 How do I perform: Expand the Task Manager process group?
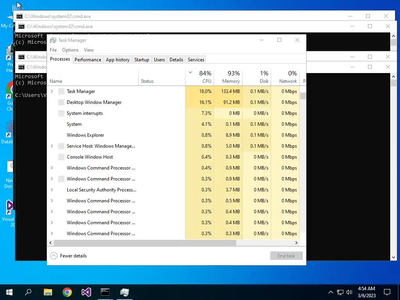(x=52, y=91)
